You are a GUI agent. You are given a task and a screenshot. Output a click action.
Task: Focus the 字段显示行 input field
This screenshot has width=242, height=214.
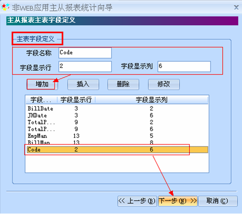click(x=85, y=67)
